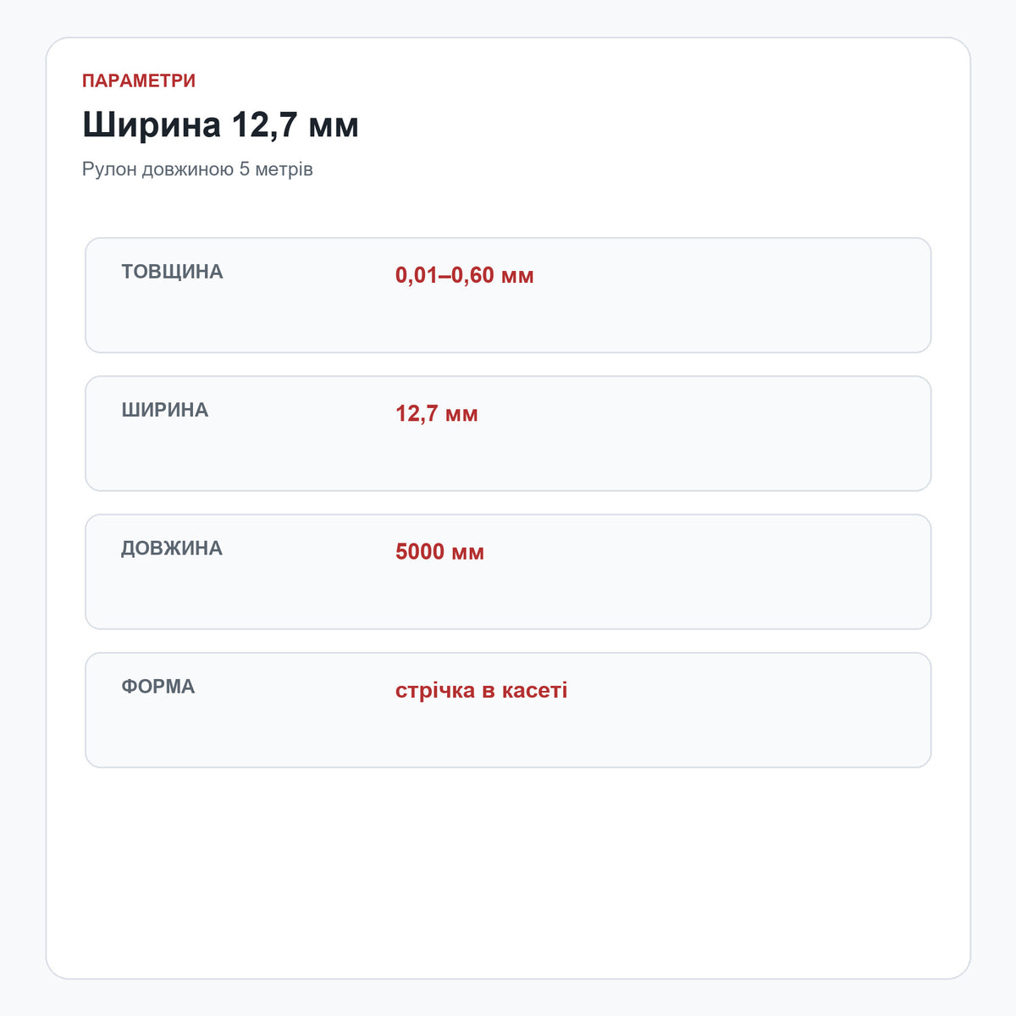Click the 'Рулон довжиною 5 метрів' subtitle
The width and height of the screenshot is (1016, 1016).
click(197, 169)
